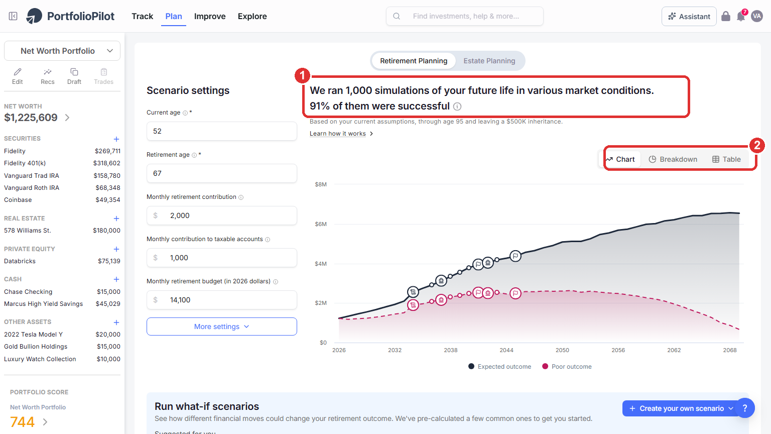The height and width of the screenshot is (434, 771).
Task: Open Gold Bullion Holdings row
Action: (62, 347)
